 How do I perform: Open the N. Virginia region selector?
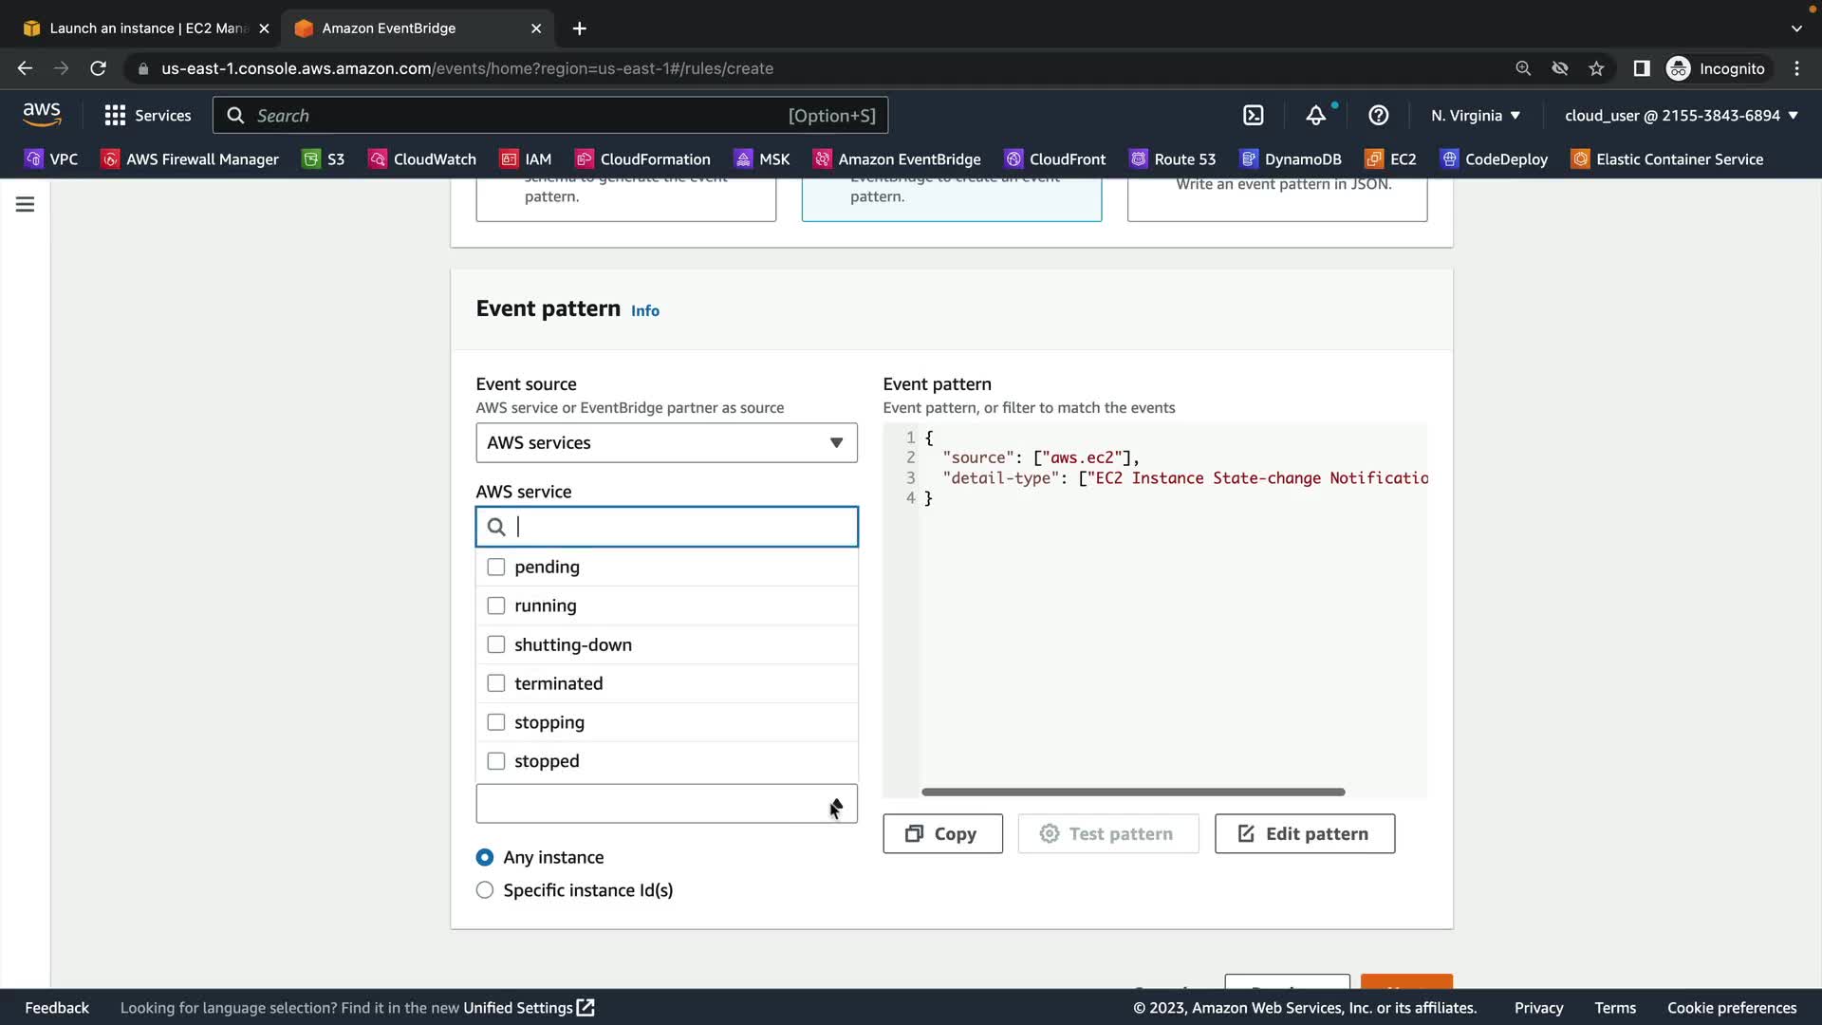pos(1475,115)
